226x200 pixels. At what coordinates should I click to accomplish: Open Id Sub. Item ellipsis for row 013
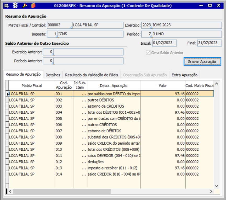point(84,168)
